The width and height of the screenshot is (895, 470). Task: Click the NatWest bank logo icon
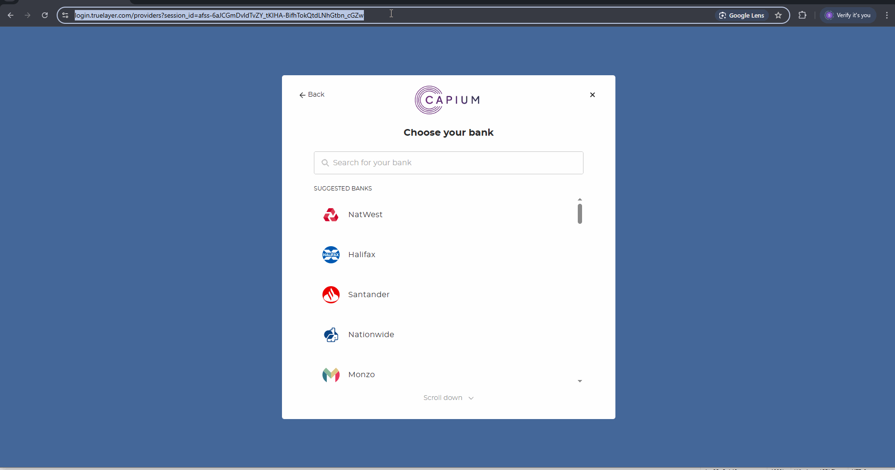click(x=331, y=215)
